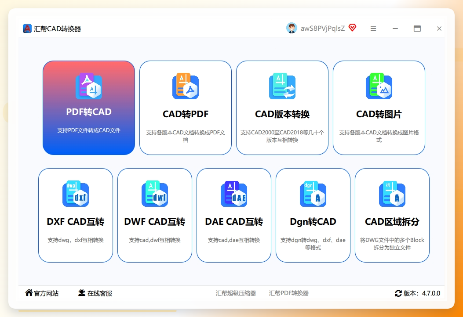The width and height of the screenshot is (463, 317).
Task: Click the DAE CAD互转 title text
Action: pyautogui.click(x=234, y=222)
